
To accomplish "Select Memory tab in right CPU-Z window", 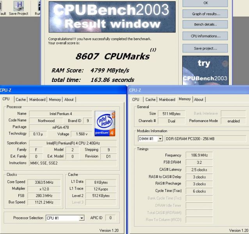I will [x=185, y=99].
